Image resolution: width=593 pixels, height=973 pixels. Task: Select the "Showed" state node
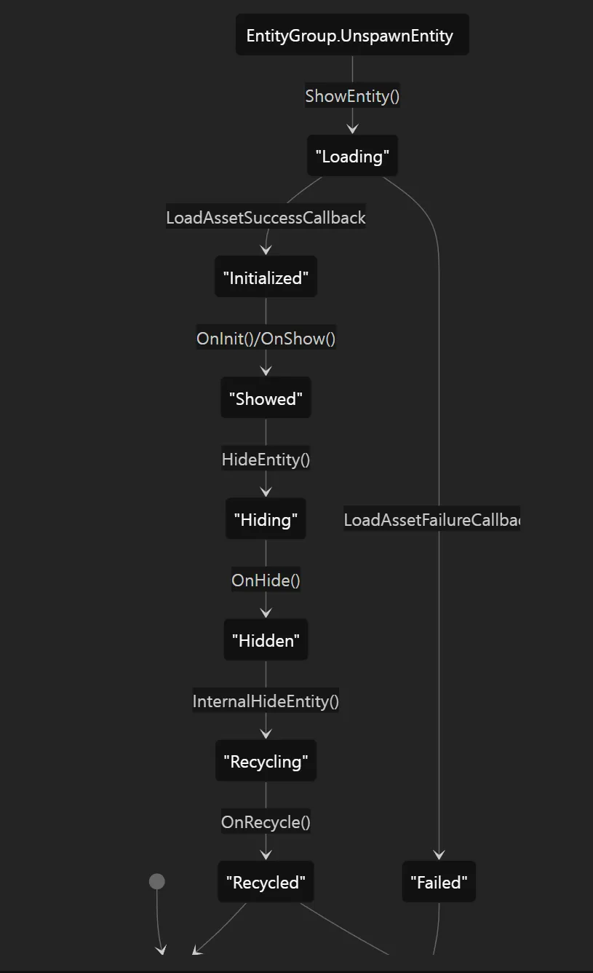[x=266, y=398]
